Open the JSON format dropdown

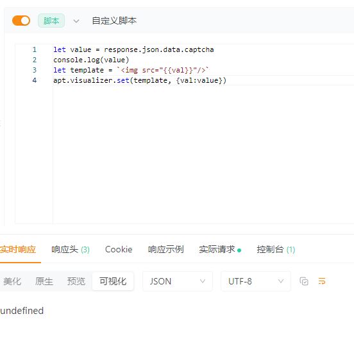(178, 281)
